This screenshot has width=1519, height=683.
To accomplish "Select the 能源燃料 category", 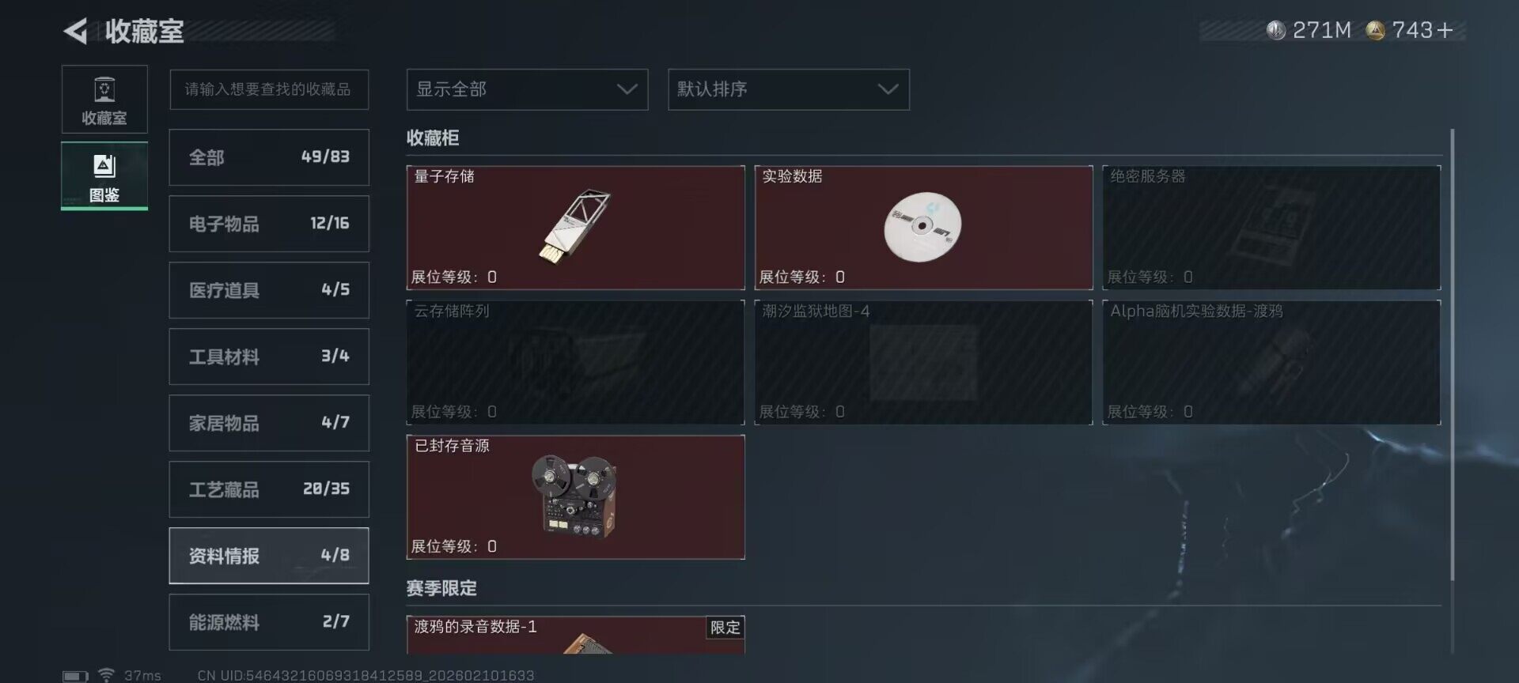I will (269, 622).
